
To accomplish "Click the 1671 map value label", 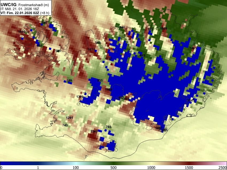I will 91,50.
